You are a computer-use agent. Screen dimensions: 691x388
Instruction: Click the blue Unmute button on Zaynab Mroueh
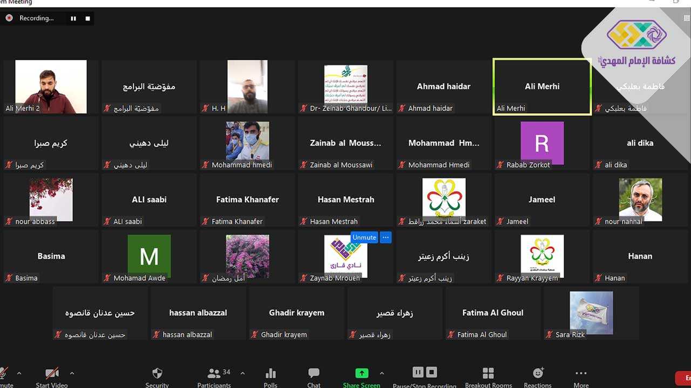point(364,237)
